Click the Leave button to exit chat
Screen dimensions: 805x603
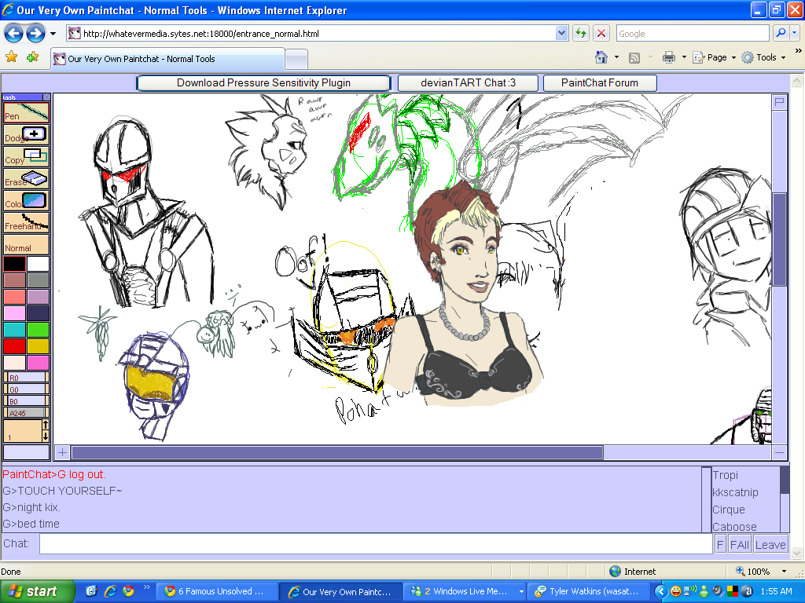pos(770,543)
